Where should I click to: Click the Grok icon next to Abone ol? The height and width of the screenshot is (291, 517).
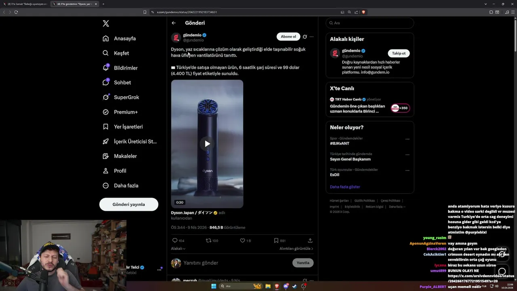pos(305,36)
